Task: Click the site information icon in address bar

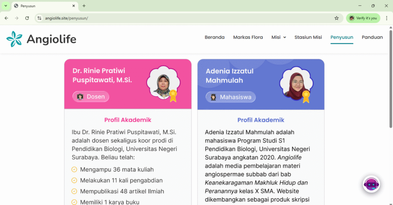Action: (39, 18)
